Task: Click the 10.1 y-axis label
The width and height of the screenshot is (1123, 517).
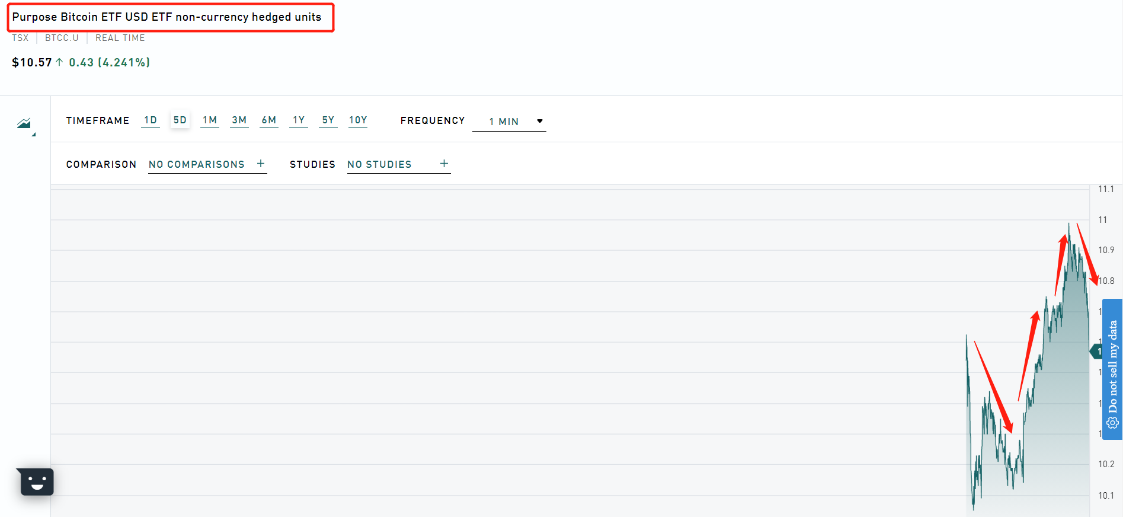Action: 1106,496
